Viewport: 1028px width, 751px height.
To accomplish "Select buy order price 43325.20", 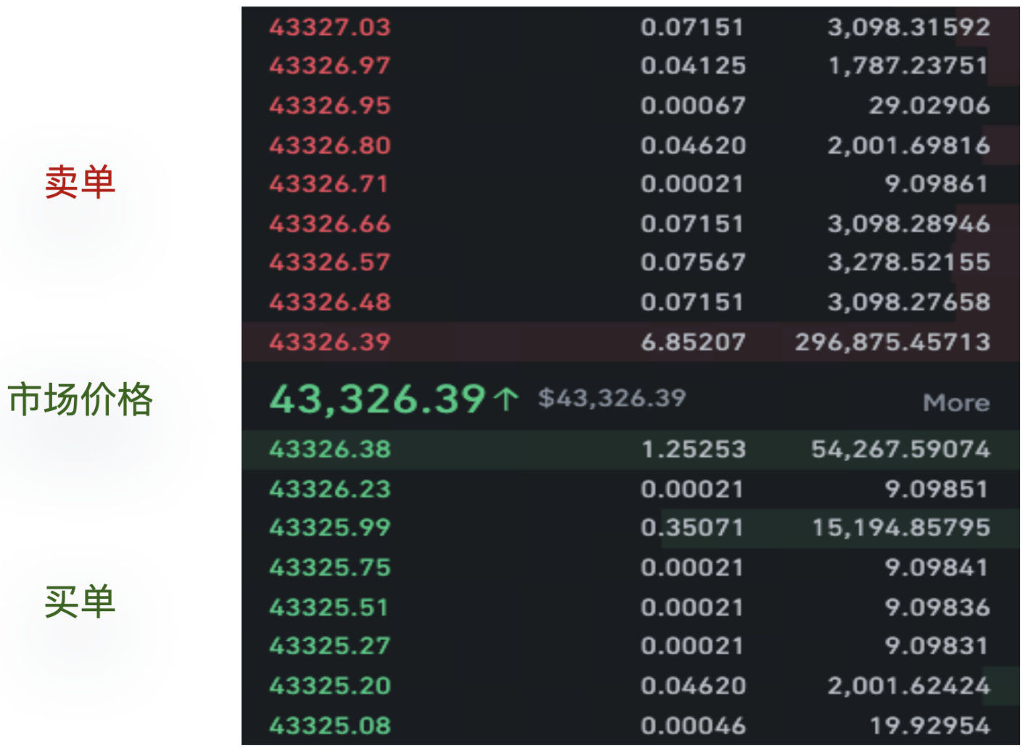I will click(329, 686).
